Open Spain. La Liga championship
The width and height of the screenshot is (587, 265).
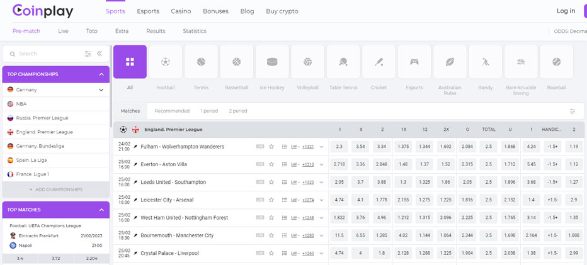tap(56, 161)
